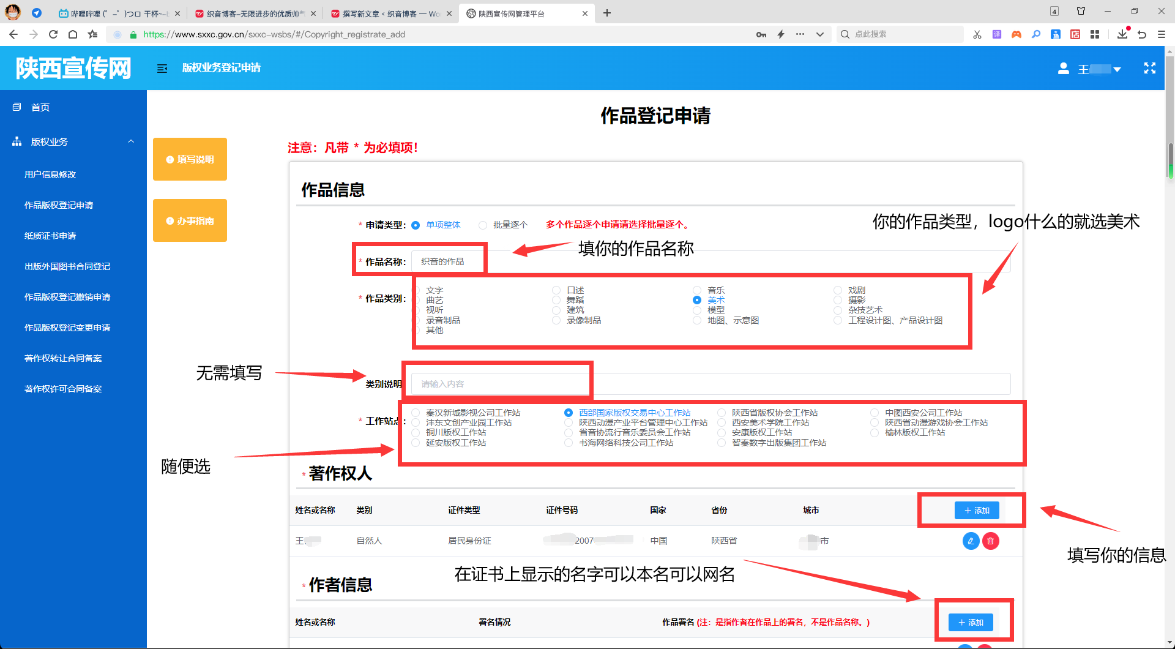The height and width of the screenshot is (649, 1175).
Task: Click the browser refresh icon
Action: tap(53, 34)
